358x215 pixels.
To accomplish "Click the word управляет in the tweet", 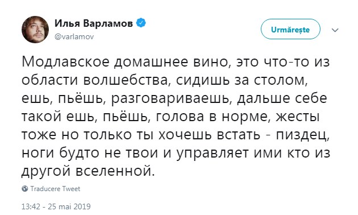I will (213, 154).
